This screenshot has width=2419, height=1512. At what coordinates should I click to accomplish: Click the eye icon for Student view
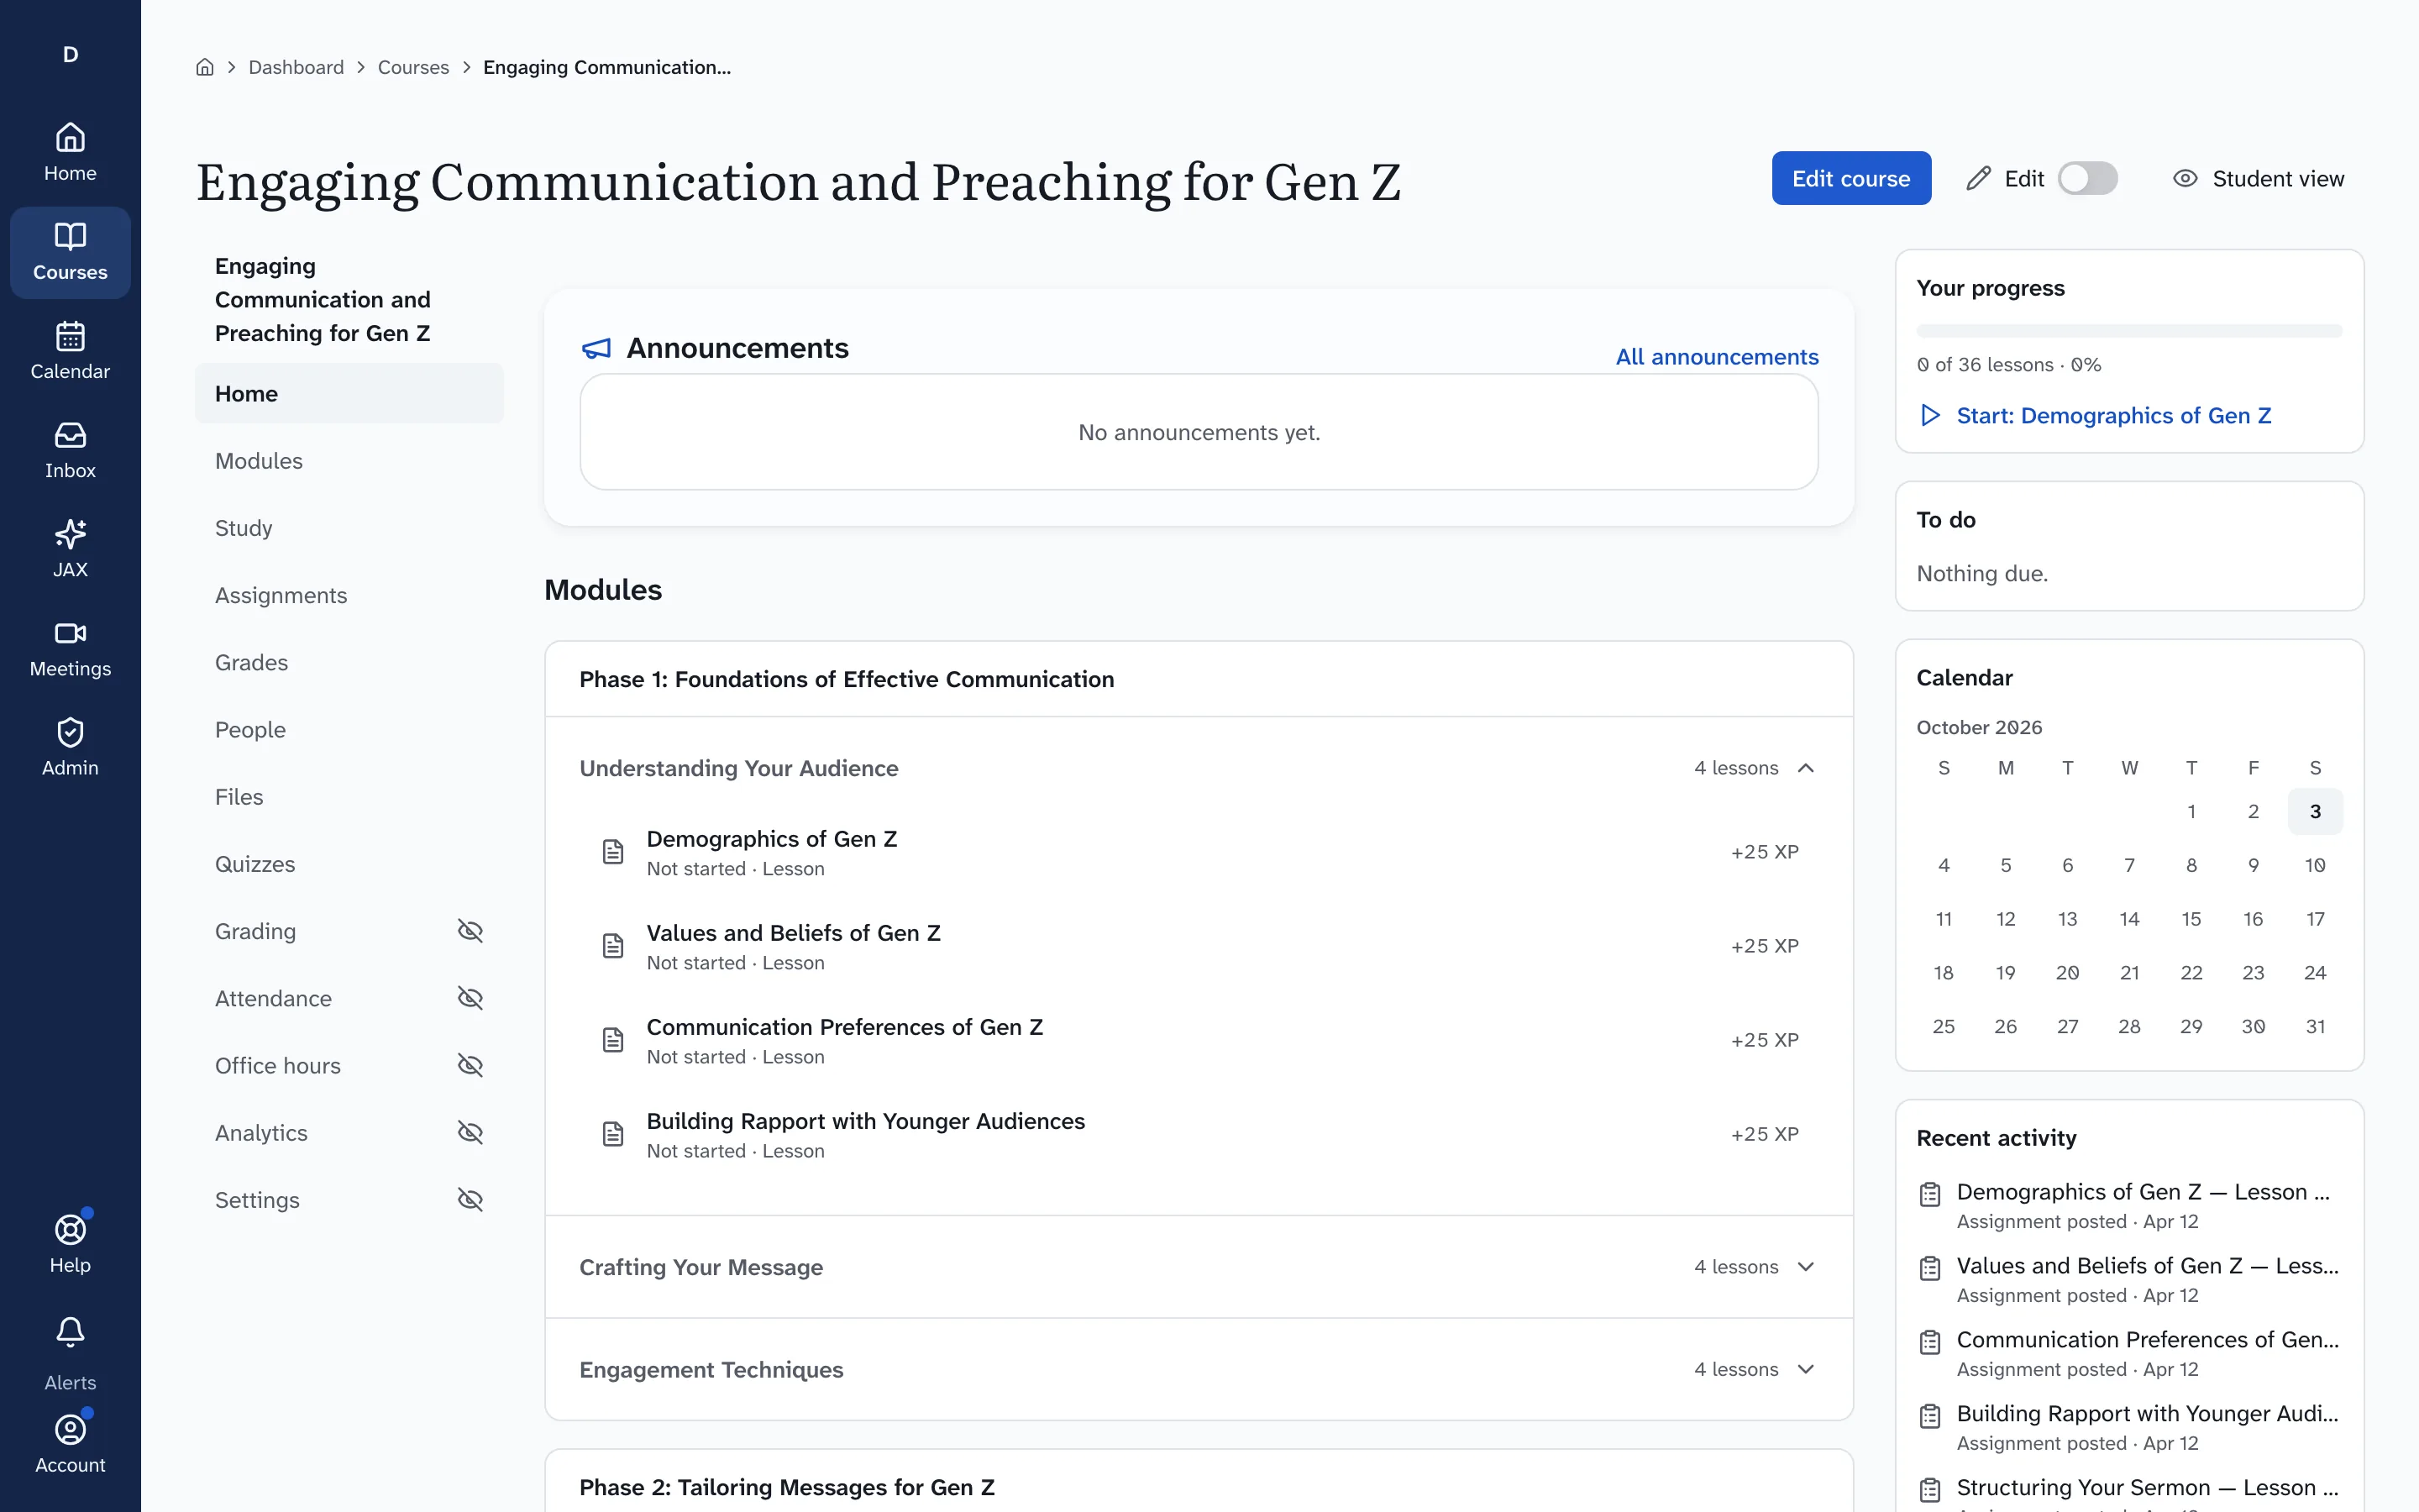2185,178
